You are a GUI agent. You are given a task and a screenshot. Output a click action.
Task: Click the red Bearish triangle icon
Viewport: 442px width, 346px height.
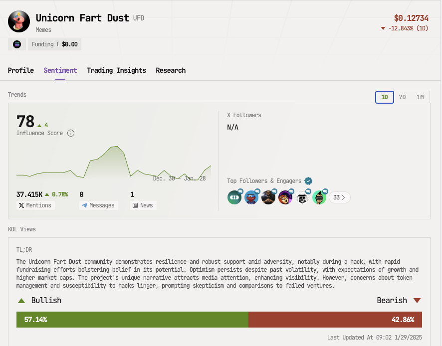coord(417,300)
